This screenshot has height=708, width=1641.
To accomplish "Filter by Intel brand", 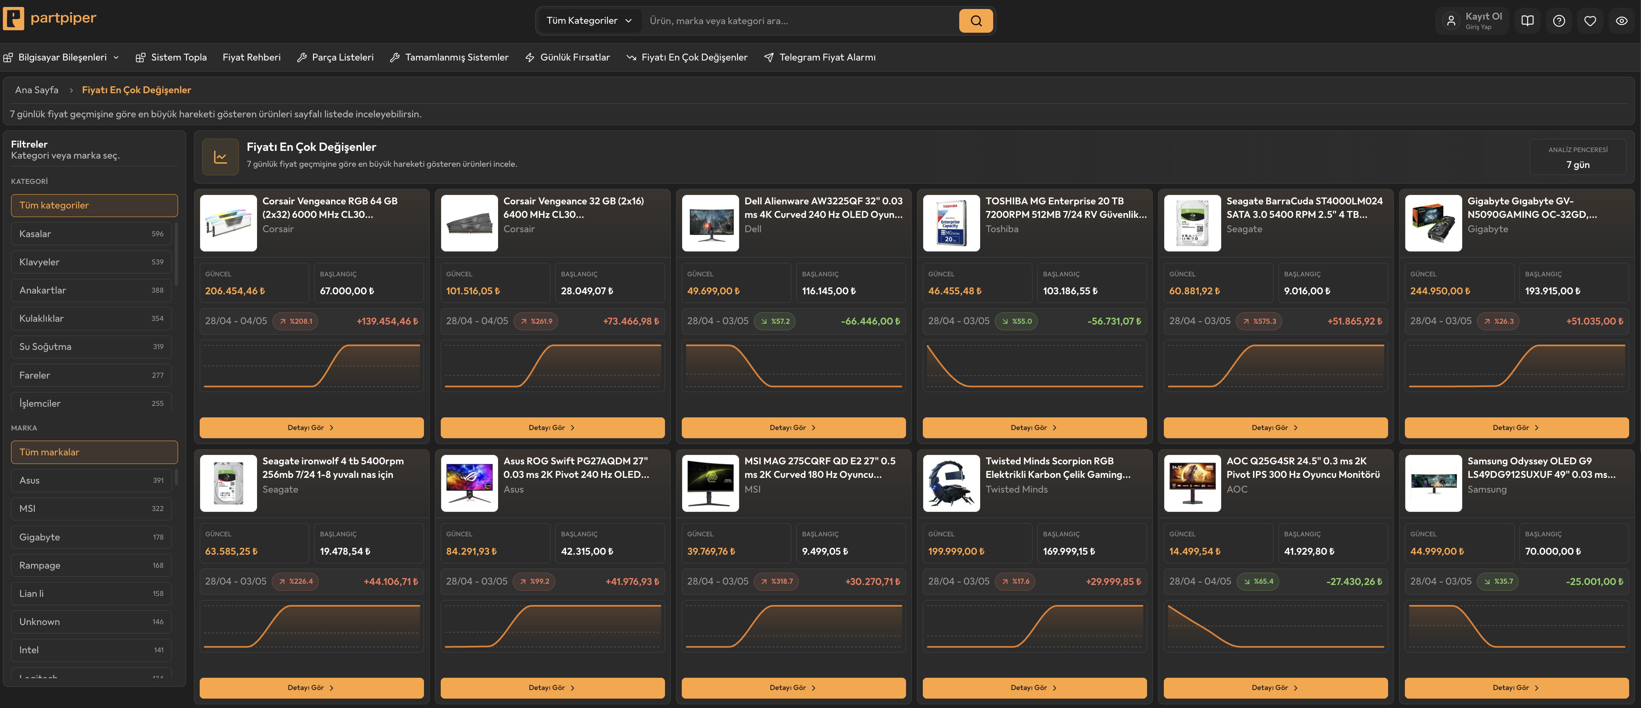I will [x=91, y=650].
